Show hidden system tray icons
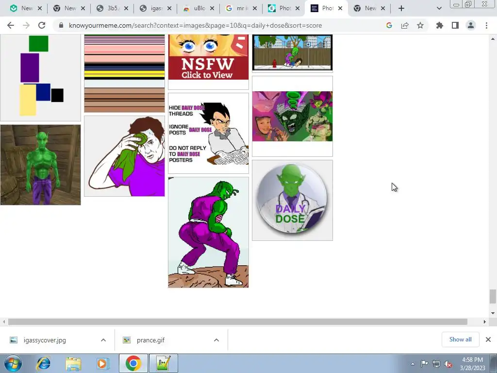Image resolution: width=497 pixels, height=373 pixels. click(413, 364)
